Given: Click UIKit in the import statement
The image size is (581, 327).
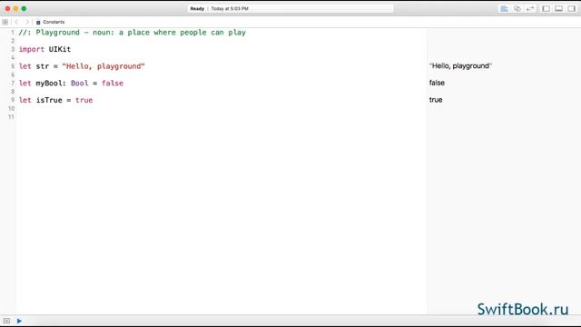Looking at the screenshot, I should pos(60,49).
